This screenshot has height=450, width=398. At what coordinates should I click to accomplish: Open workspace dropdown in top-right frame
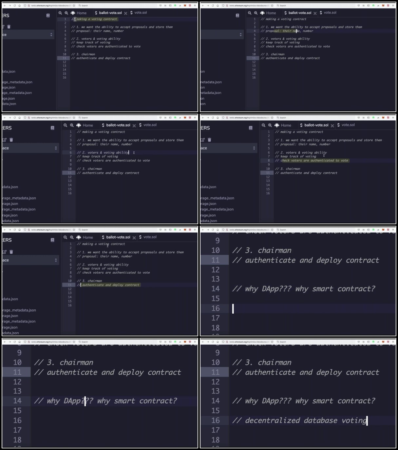(222, 35)
